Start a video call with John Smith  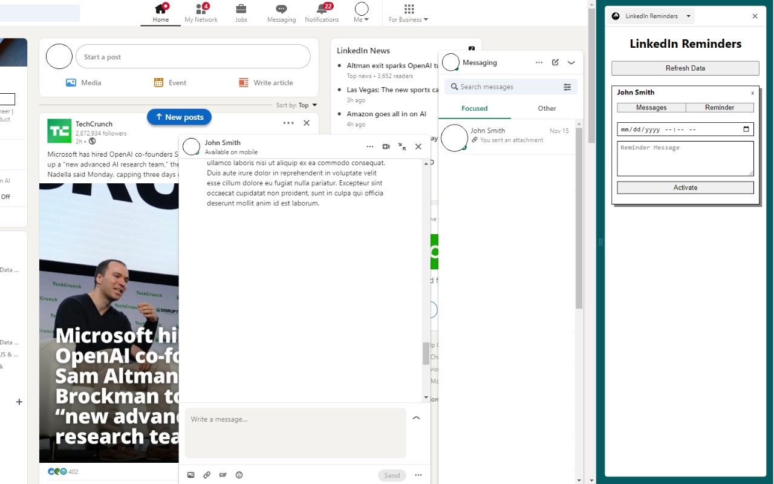[x=386, y=146]
